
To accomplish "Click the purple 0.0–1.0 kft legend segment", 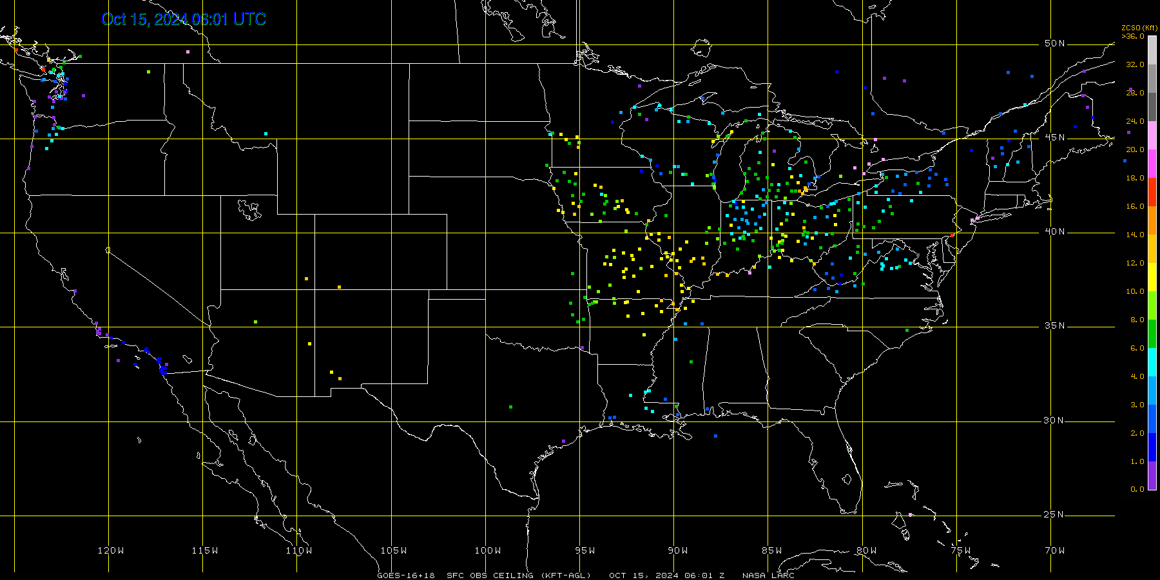I will [x=1152, y=476].
